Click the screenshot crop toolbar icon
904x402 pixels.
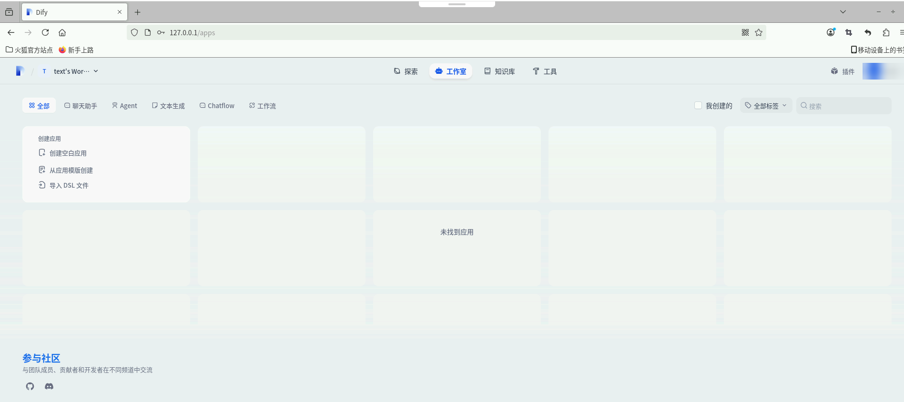(849, 32)
